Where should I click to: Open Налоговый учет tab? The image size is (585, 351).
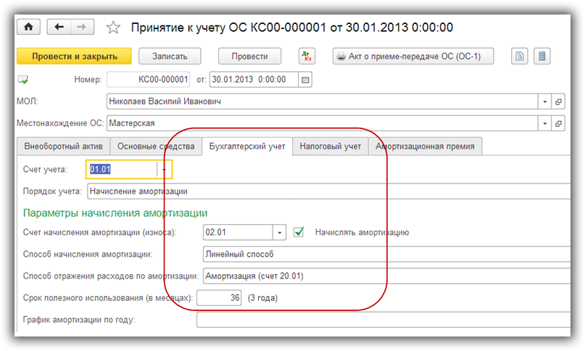point(330,146)
